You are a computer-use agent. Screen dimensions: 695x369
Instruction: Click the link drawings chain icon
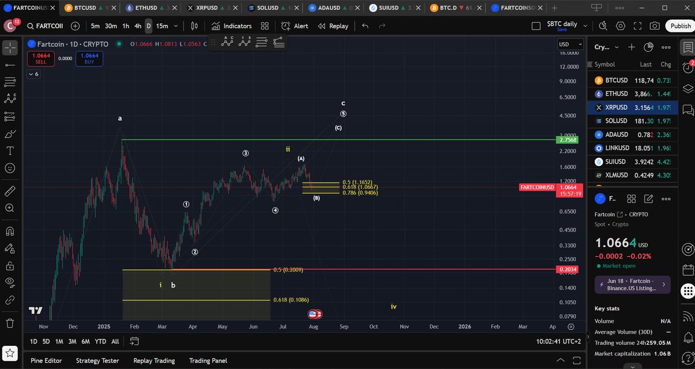10,300
